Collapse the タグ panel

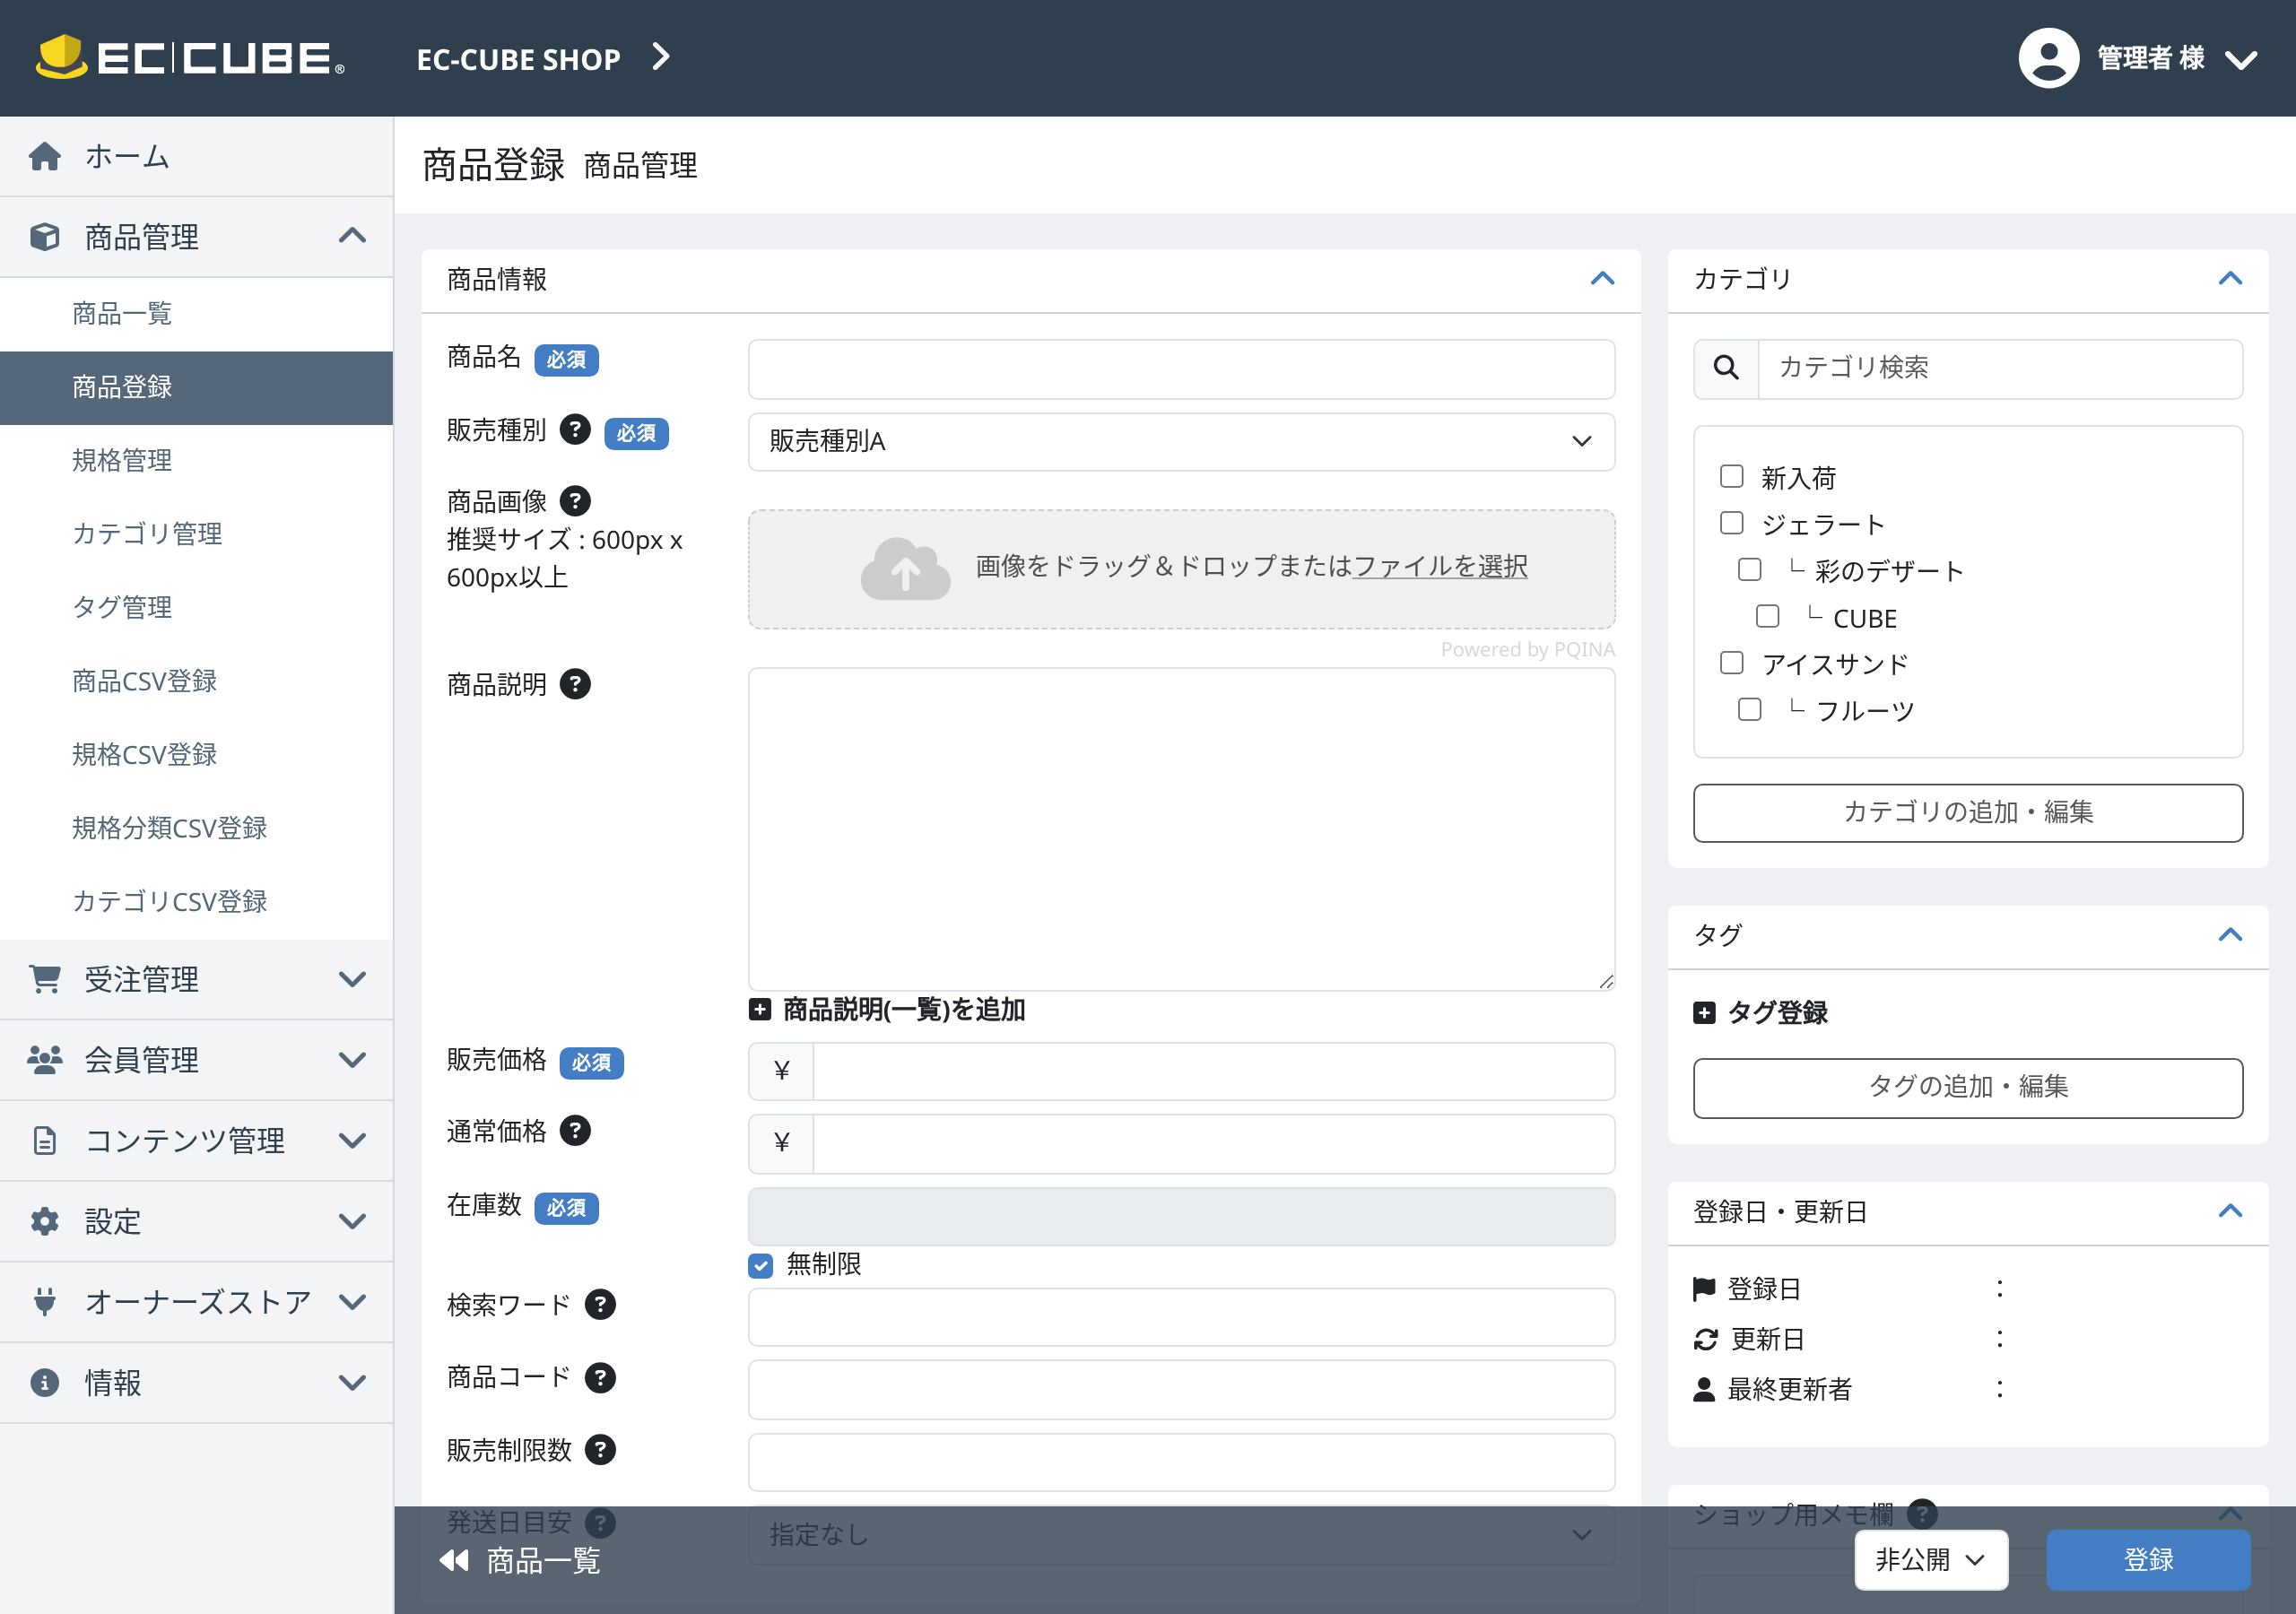click(2231, 935)
